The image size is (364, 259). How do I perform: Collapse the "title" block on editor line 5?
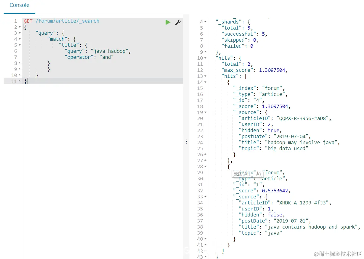point(20,45)
